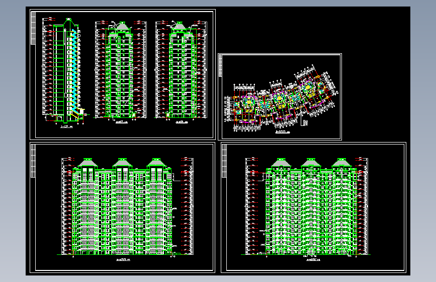Screen dimensions: 436x282
Task: Click the title block strip of floor plan sheet
Action: 221,66
